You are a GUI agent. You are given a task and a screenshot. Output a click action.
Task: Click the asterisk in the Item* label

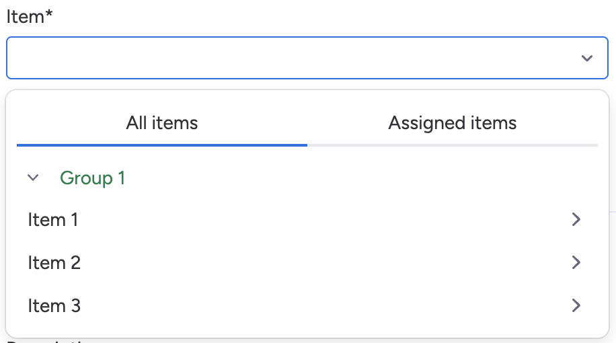pos(49,14)
